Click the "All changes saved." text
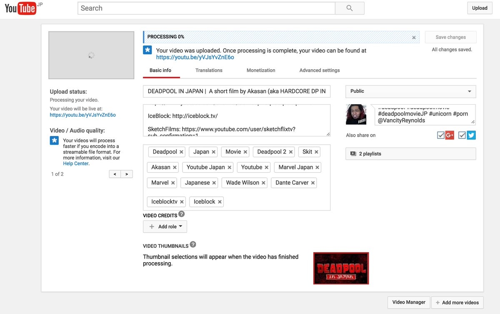 tap(452, 50)
